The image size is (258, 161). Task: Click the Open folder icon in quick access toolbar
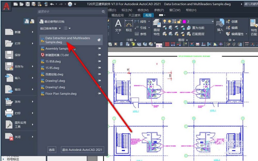[22, 4]
